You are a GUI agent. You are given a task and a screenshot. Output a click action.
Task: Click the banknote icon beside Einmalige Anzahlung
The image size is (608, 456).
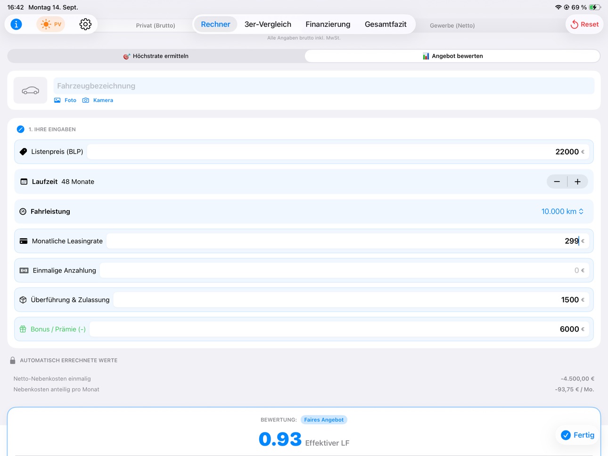24,270
